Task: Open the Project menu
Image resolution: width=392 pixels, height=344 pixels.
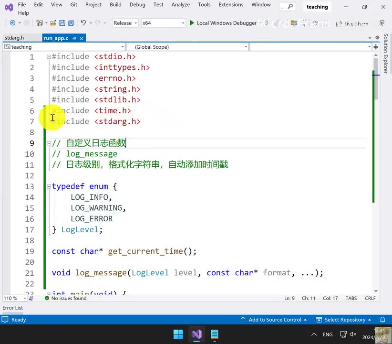Action: 93,4
